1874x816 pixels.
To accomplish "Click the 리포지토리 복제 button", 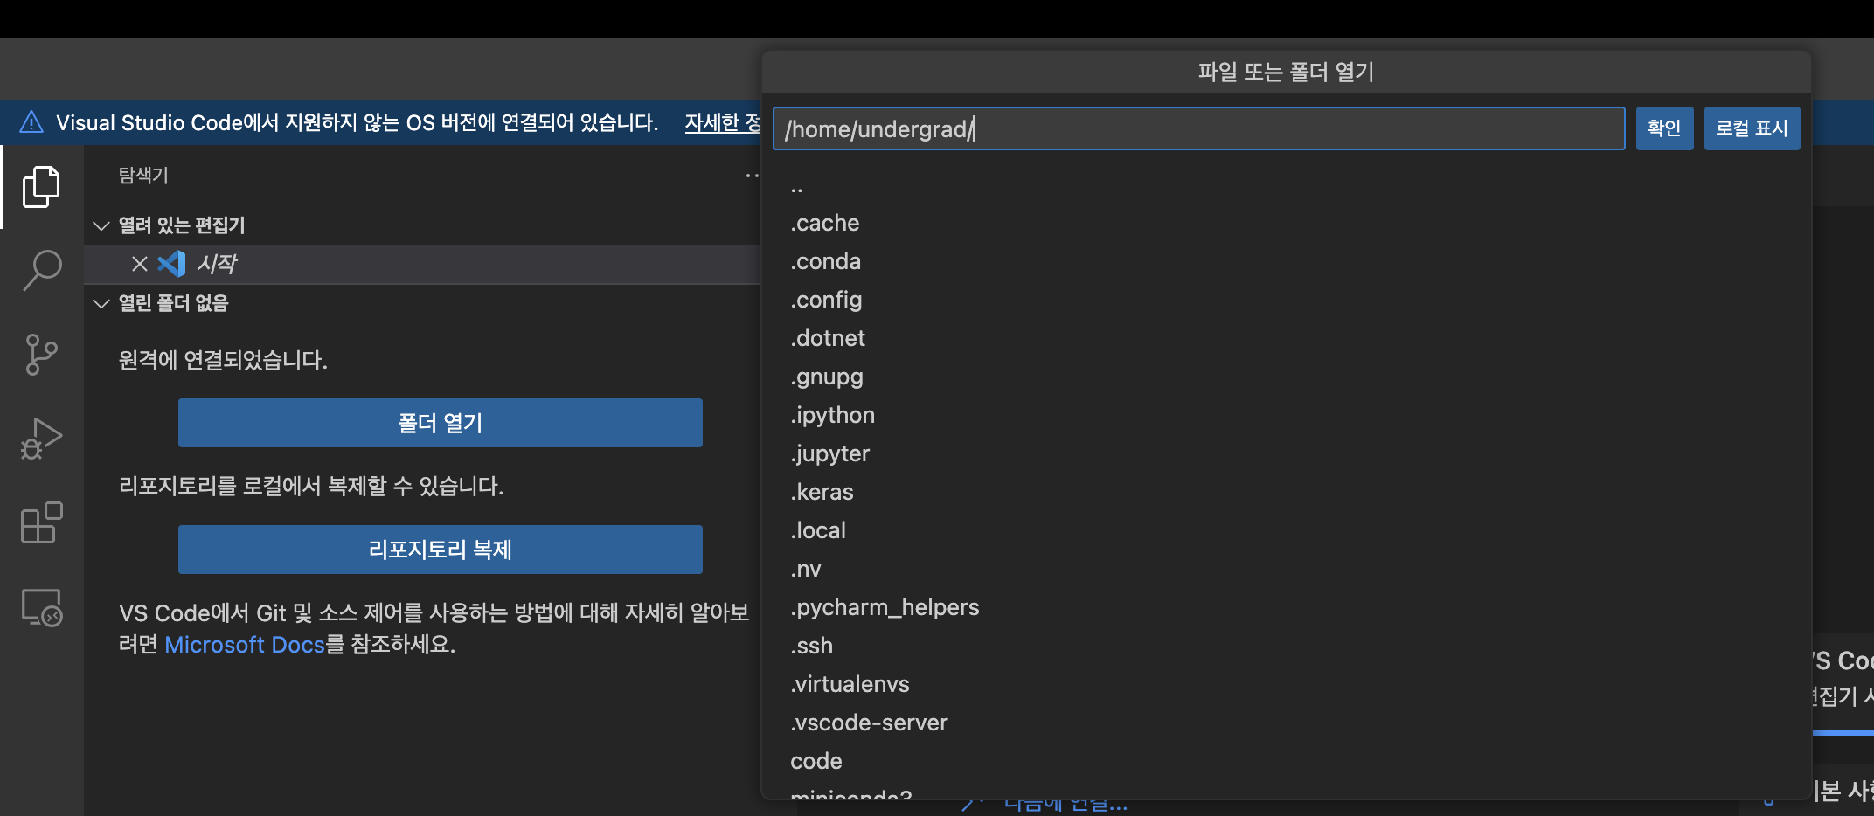I will [x=441, y=550].
